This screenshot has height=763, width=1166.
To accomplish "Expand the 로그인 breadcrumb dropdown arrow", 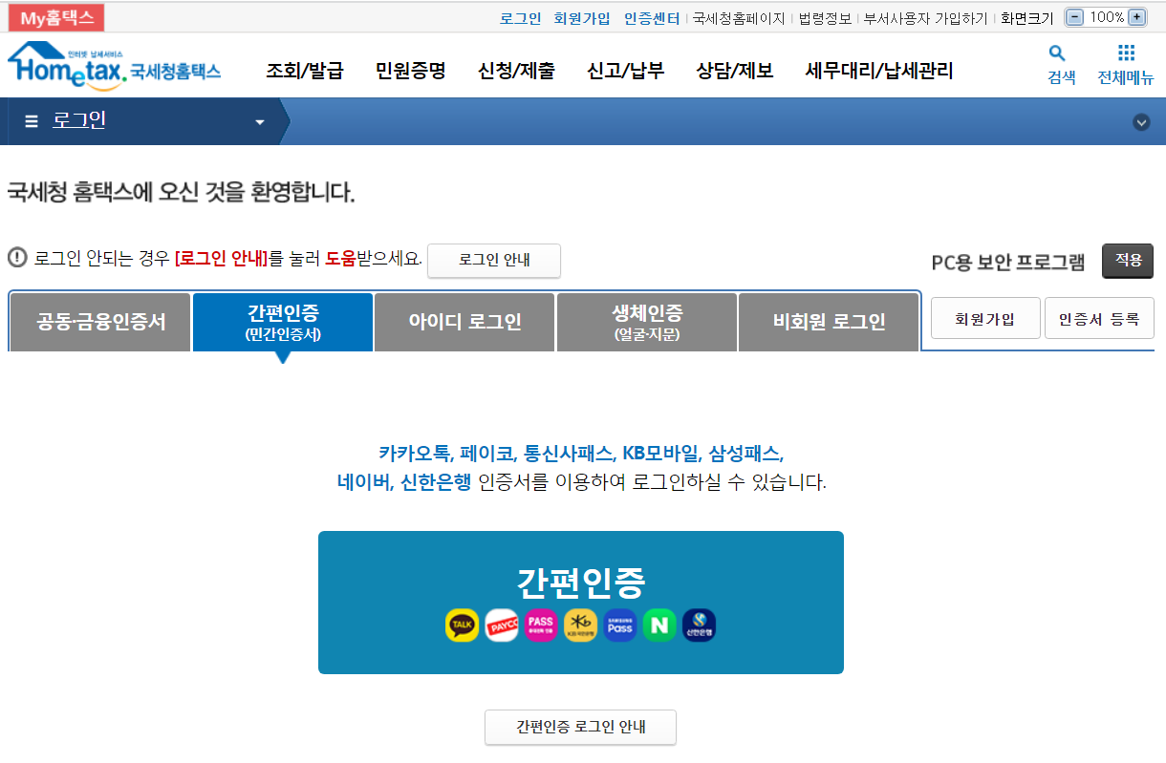I will (259, 122).
